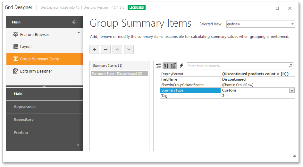Select Summary Item - Discontinued in list
Viewport: 303px width, 167px height.
click(117, 74)
